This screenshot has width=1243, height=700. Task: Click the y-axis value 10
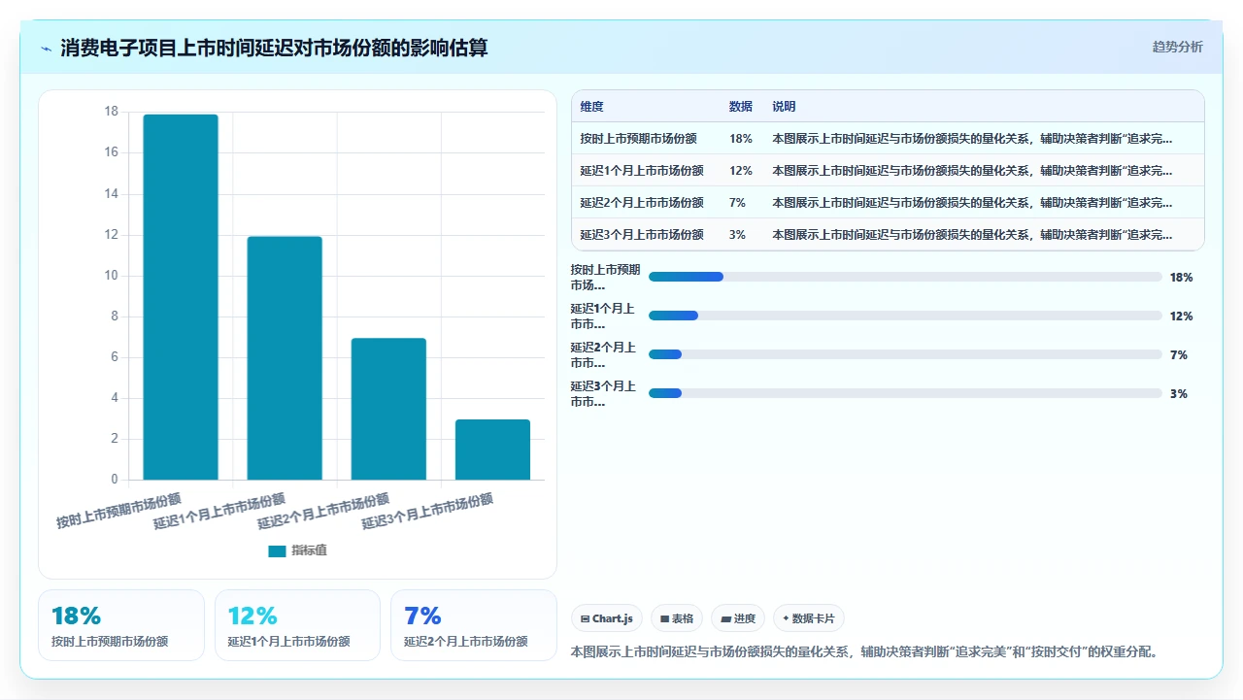[x=111, y=275]
